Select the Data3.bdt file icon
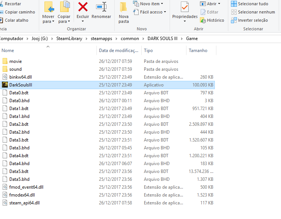281x219 pixels. coord(5,140)
